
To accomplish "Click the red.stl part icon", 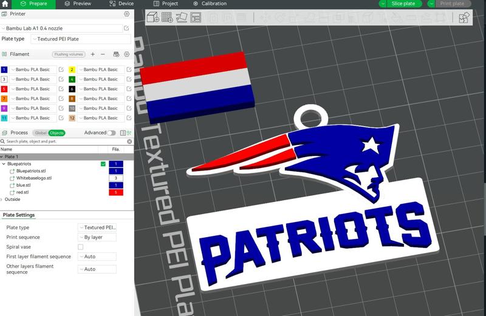I will (12, 192).
